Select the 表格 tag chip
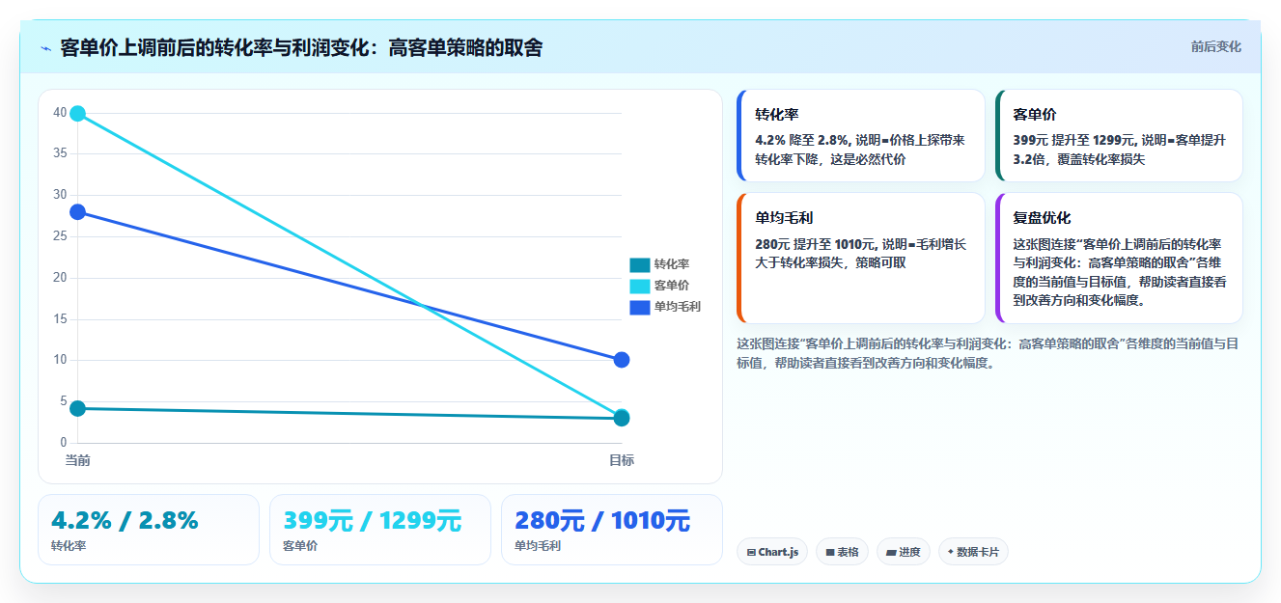1281x603 pixels. pos(842,552)
